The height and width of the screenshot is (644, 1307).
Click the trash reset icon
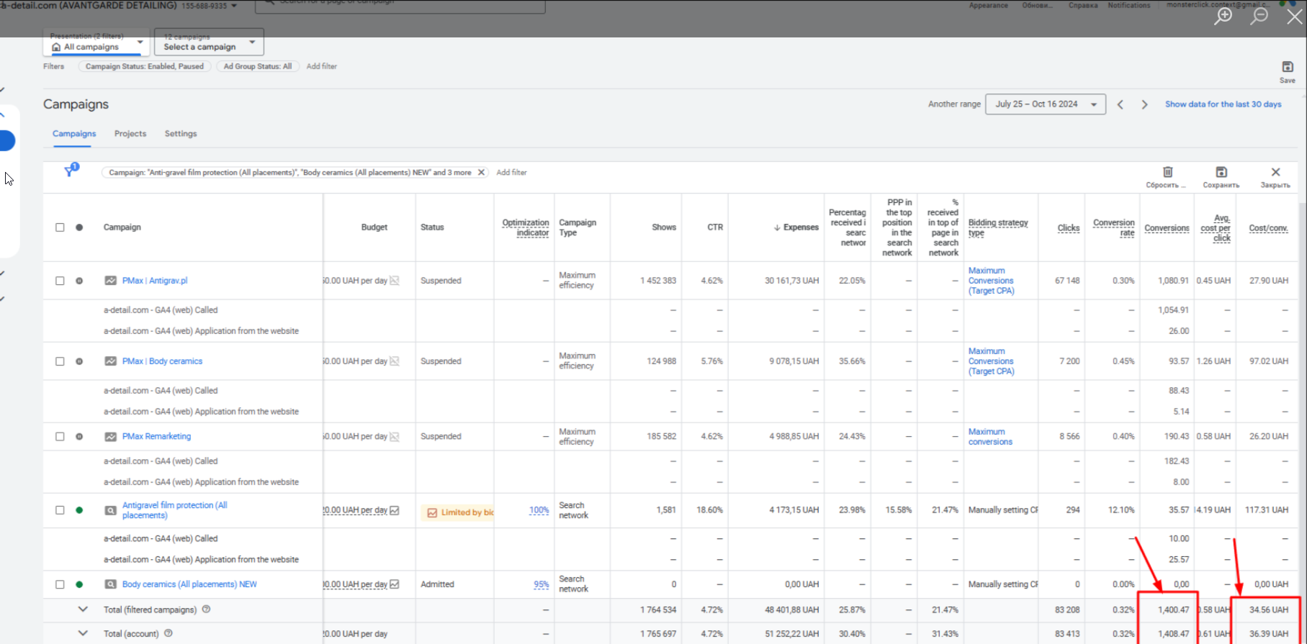pyautogui.click(x=1167, y=172)
